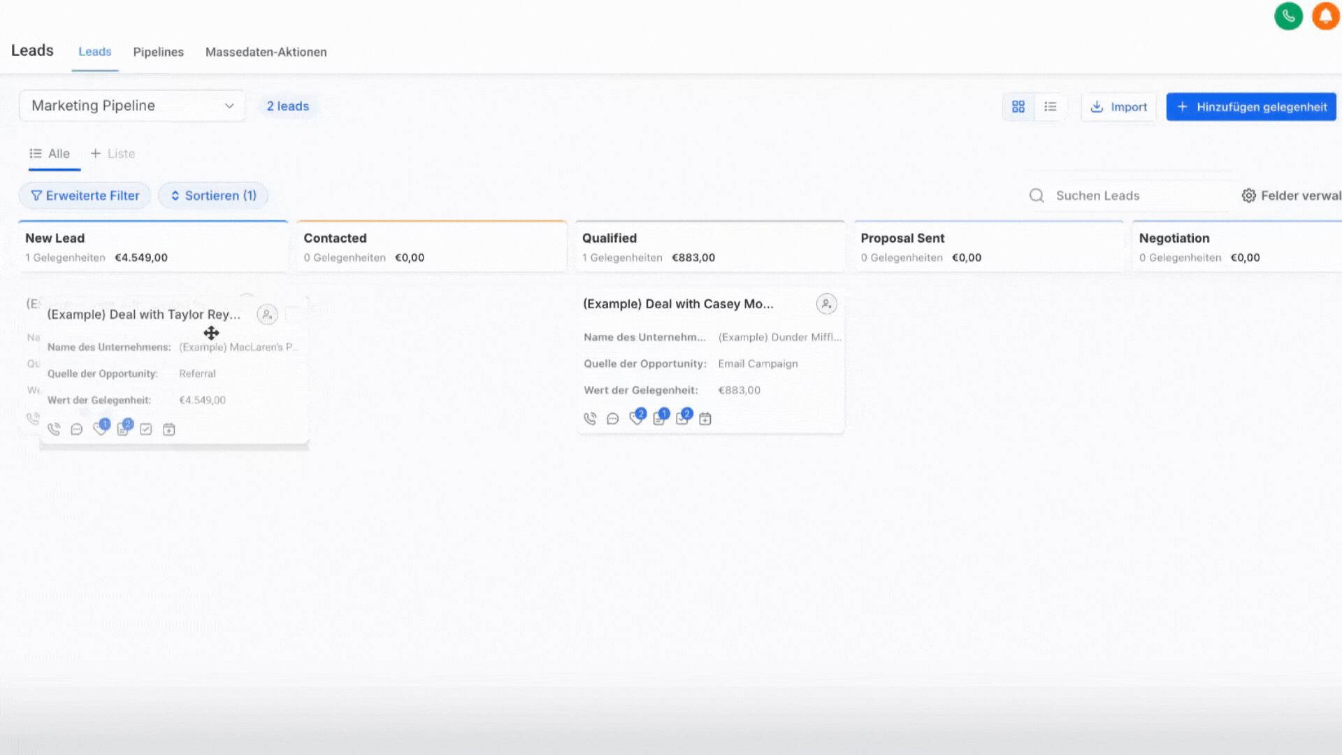Open the orange notifications bell

1325,15
